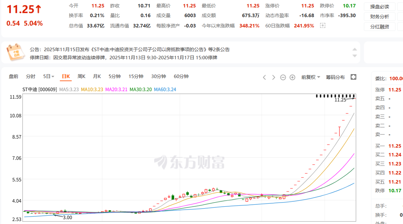Click the 买五 price 11.21

[395, 182]
